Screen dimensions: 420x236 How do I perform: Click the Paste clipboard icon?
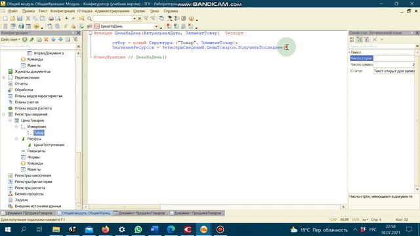click(x=42, y=18)
